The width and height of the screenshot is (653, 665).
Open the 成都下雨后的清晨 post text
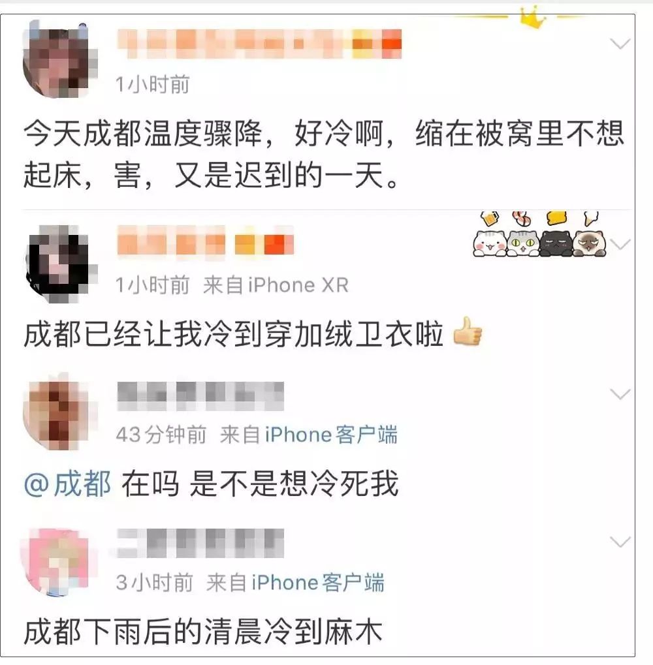[203, 632]
